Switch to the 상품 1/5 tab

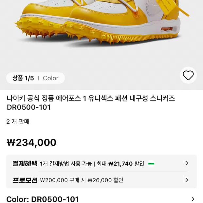[23, 78]
